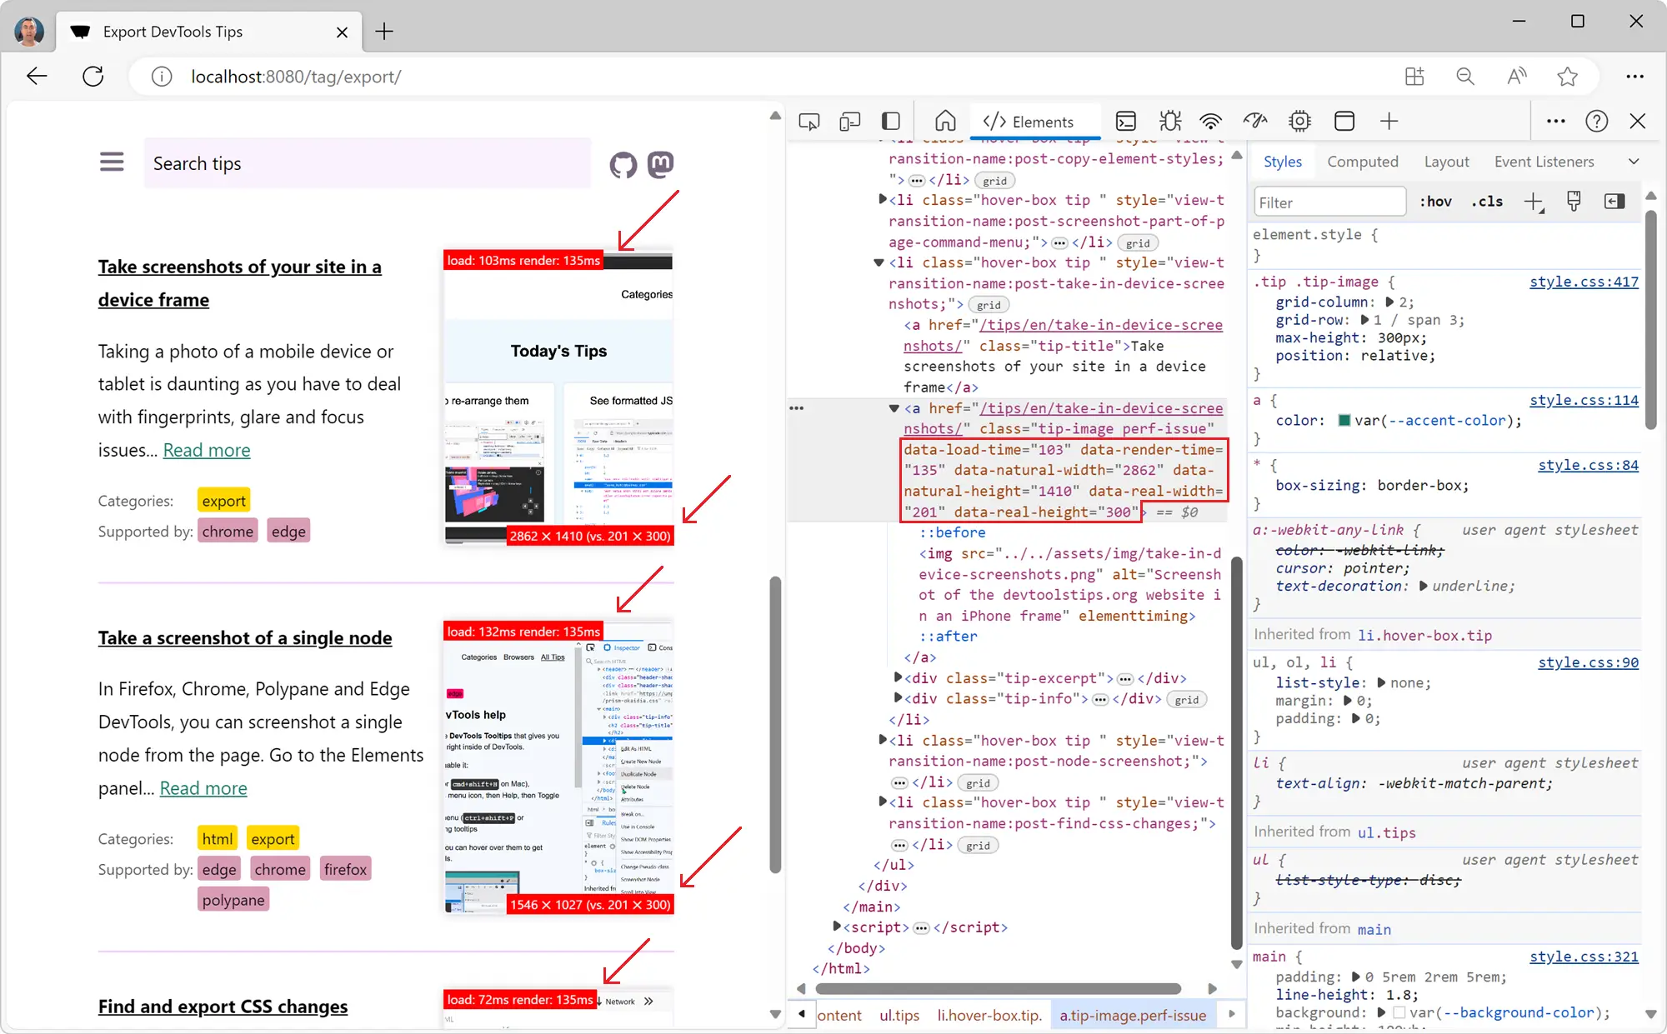Toggle the computed styles sidebar icon
The image size is (1667, 1034).
point(1614,202)
